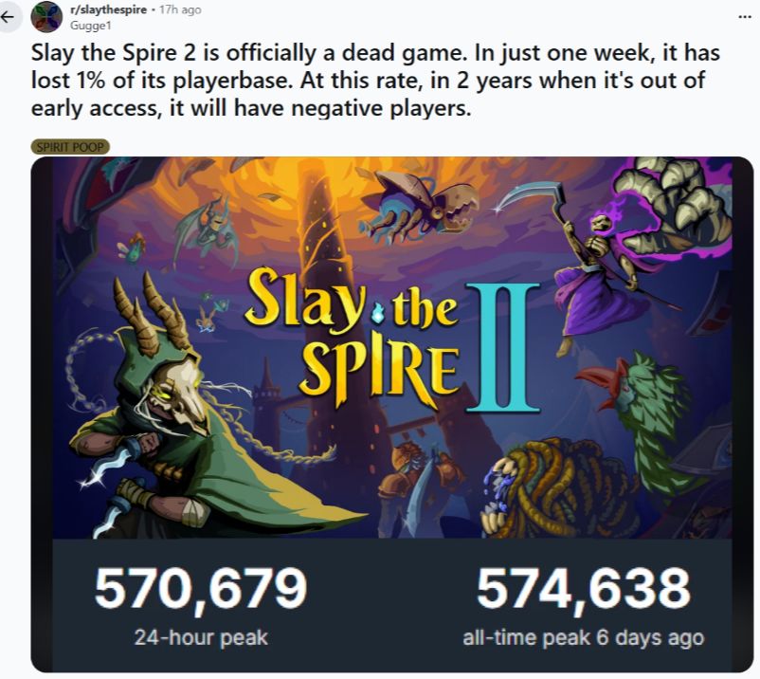Click the 24-hour peak label
The image size is (760, 679).
[200, 637]
